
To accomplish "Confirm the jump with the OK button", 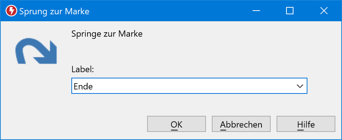I will [x=177, y=124].
